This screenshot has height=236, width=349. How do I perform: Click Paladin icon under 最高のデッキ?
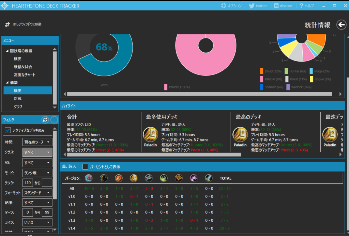[x=240, y=134]
